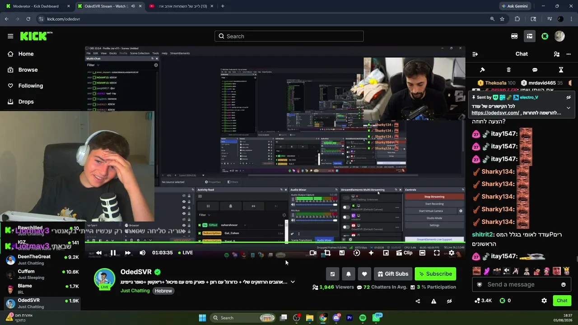
Task: Open the Windows Start menu
Action: coord(202,318)
